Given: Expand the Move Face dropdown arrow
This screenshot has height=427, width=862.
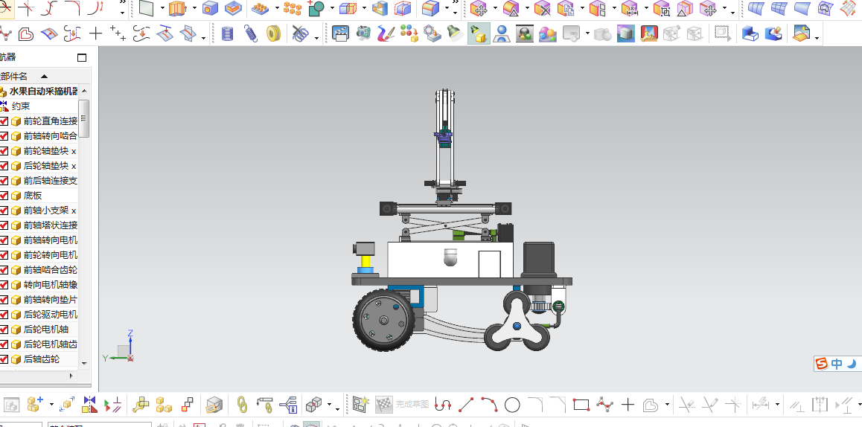Looking at the screenshot, I should coord(495,8).
